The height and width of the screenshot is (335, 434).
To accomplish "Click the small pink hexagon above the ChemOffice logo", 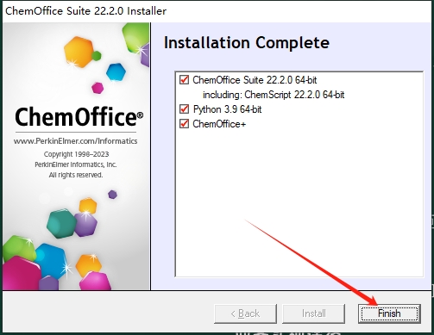I will point(97,88).
